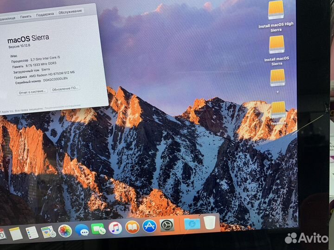Image resolution: width=334 pixels, height=250 pixels.
Task: Click the macOS Sierra title text
Action: point(28,39)
